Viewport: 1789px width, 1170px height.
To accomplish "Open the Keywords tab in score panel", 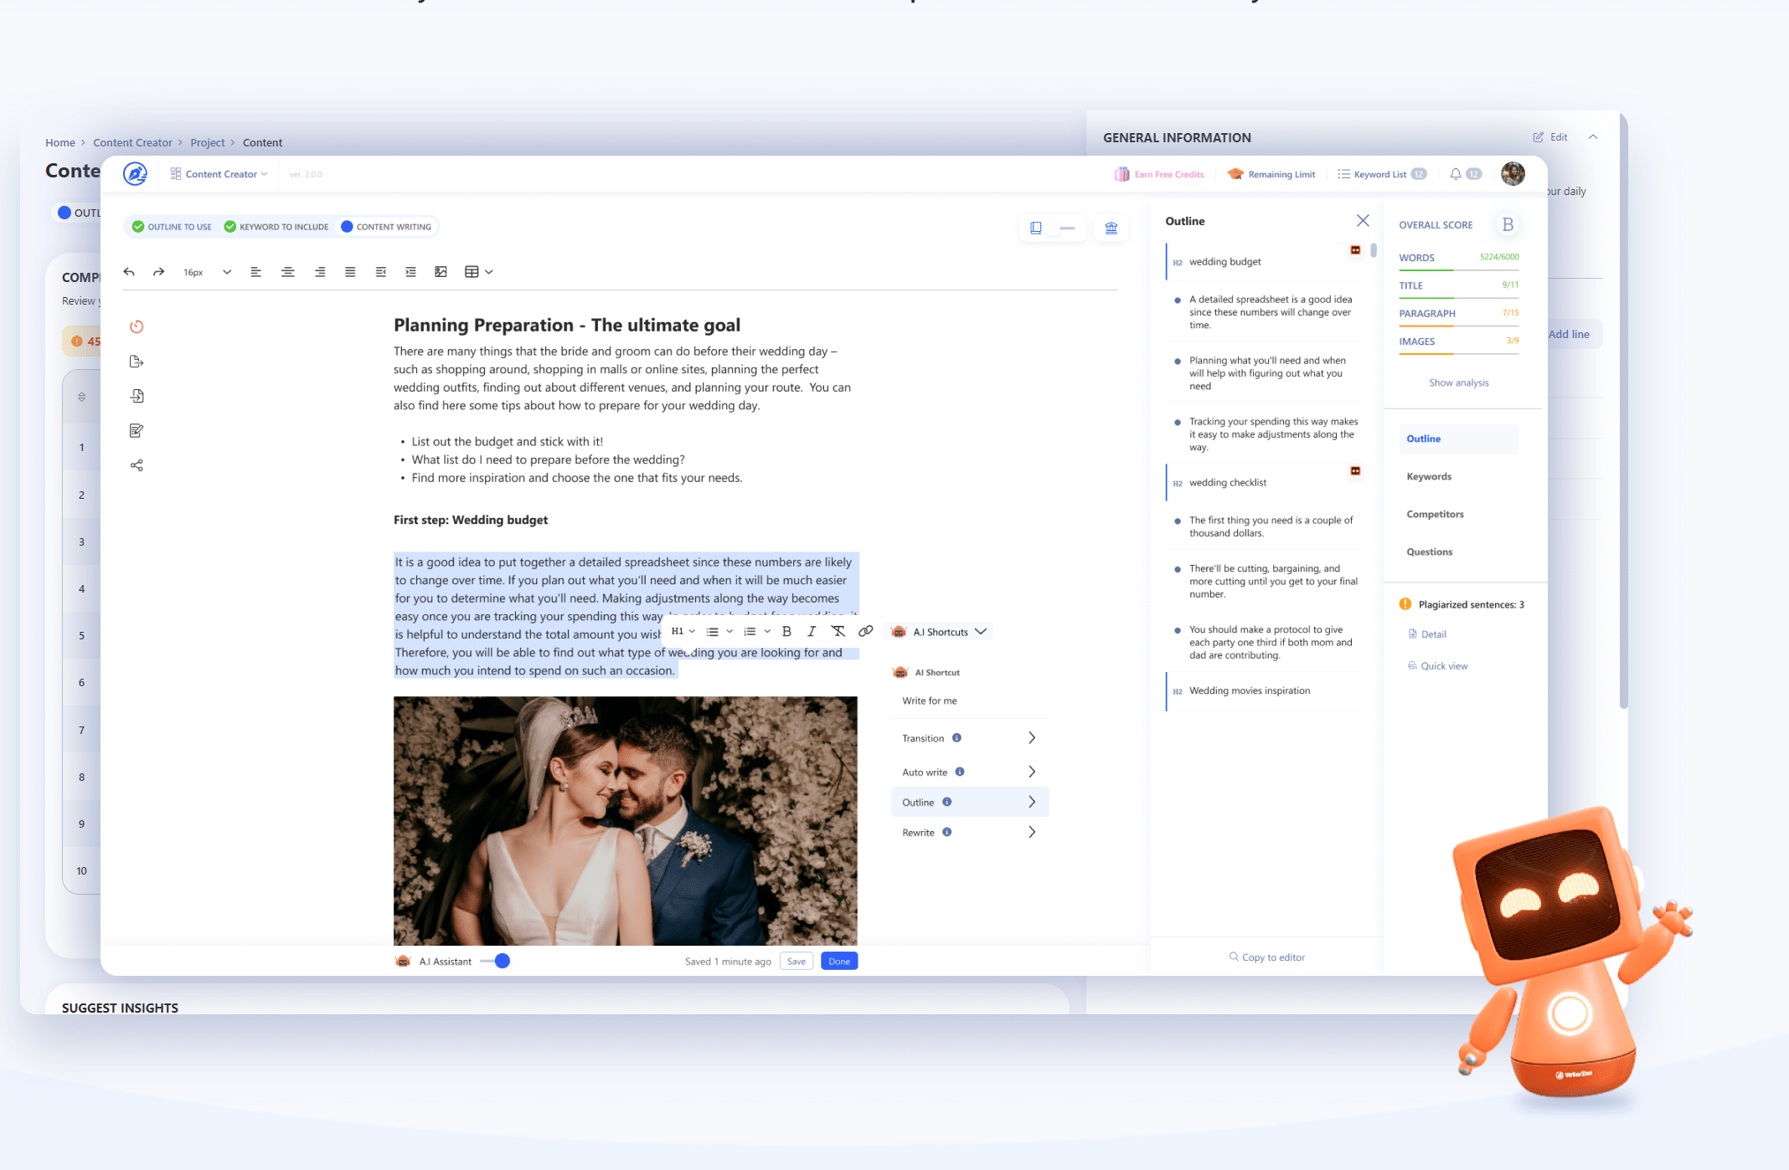I will pos(1429,477).
